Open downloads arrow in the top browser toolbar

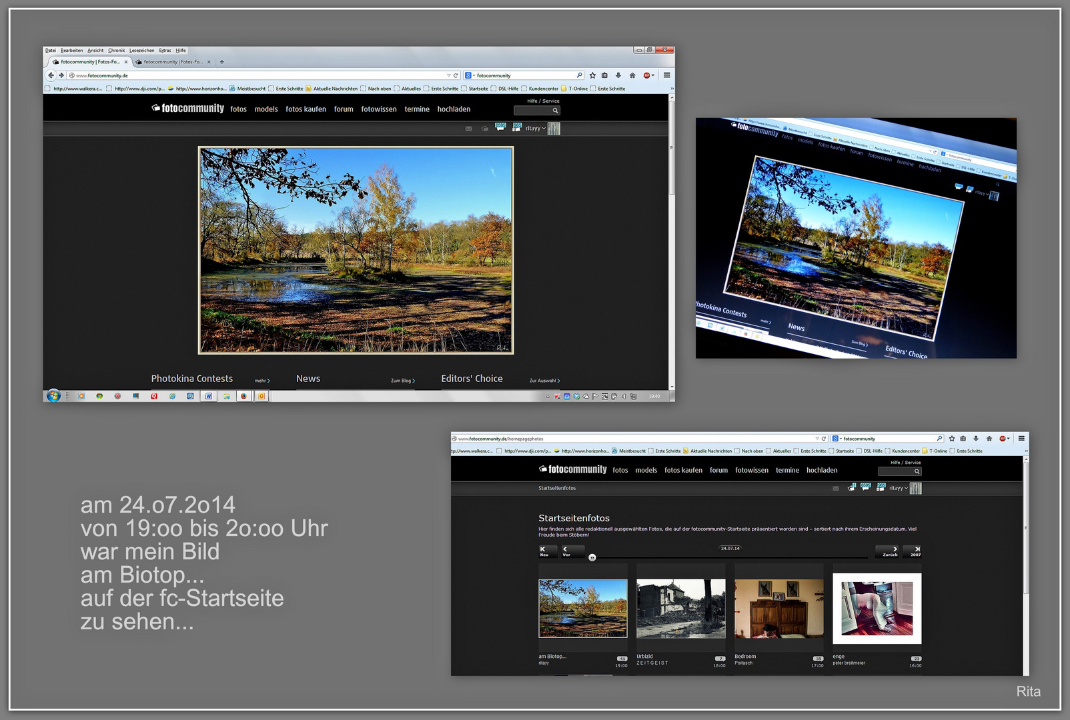tap(618, 75)
